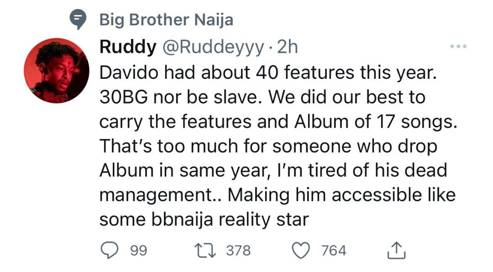Click the last line 'some bbnaija reality star'
493x272 pixels.
[204, 220]
